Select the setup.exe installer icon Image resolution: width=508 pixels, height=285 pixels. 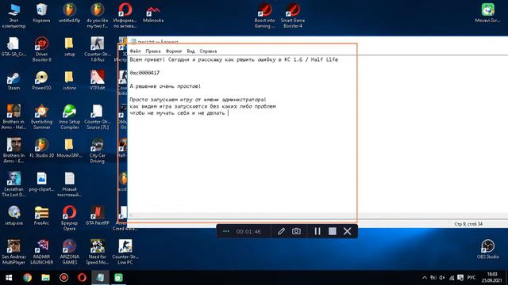pyautogui.click(x=13, y=215)
